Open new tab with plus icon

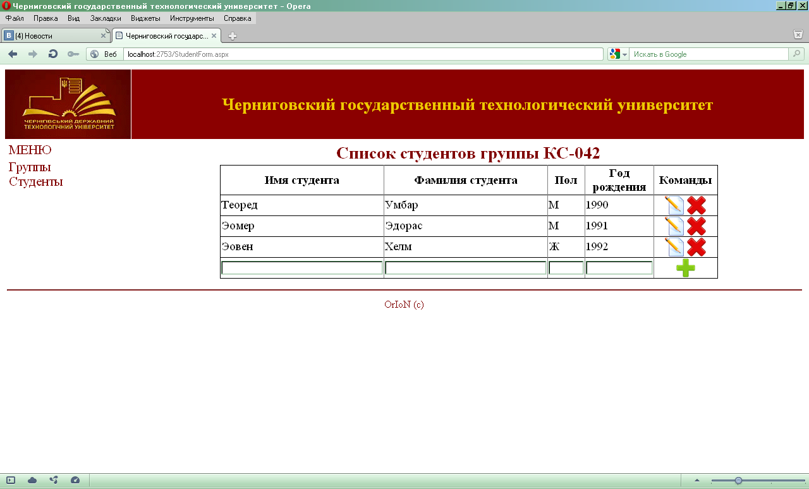click(233, 36)
